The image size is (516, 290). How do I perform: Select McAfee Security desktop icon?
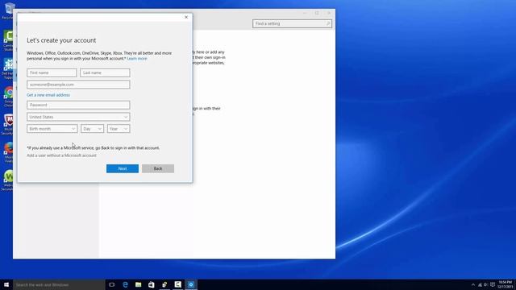click(8, 125)
